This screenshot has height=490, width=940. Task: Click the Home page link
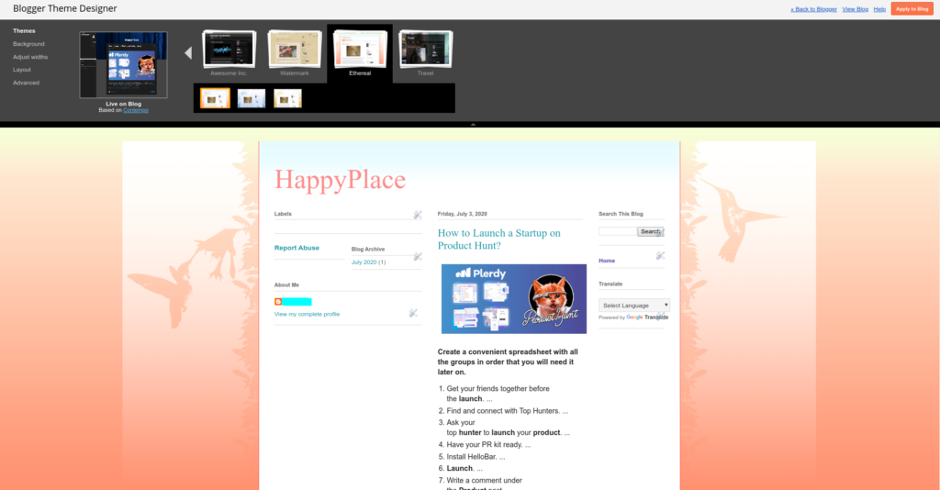click(607, 261)
